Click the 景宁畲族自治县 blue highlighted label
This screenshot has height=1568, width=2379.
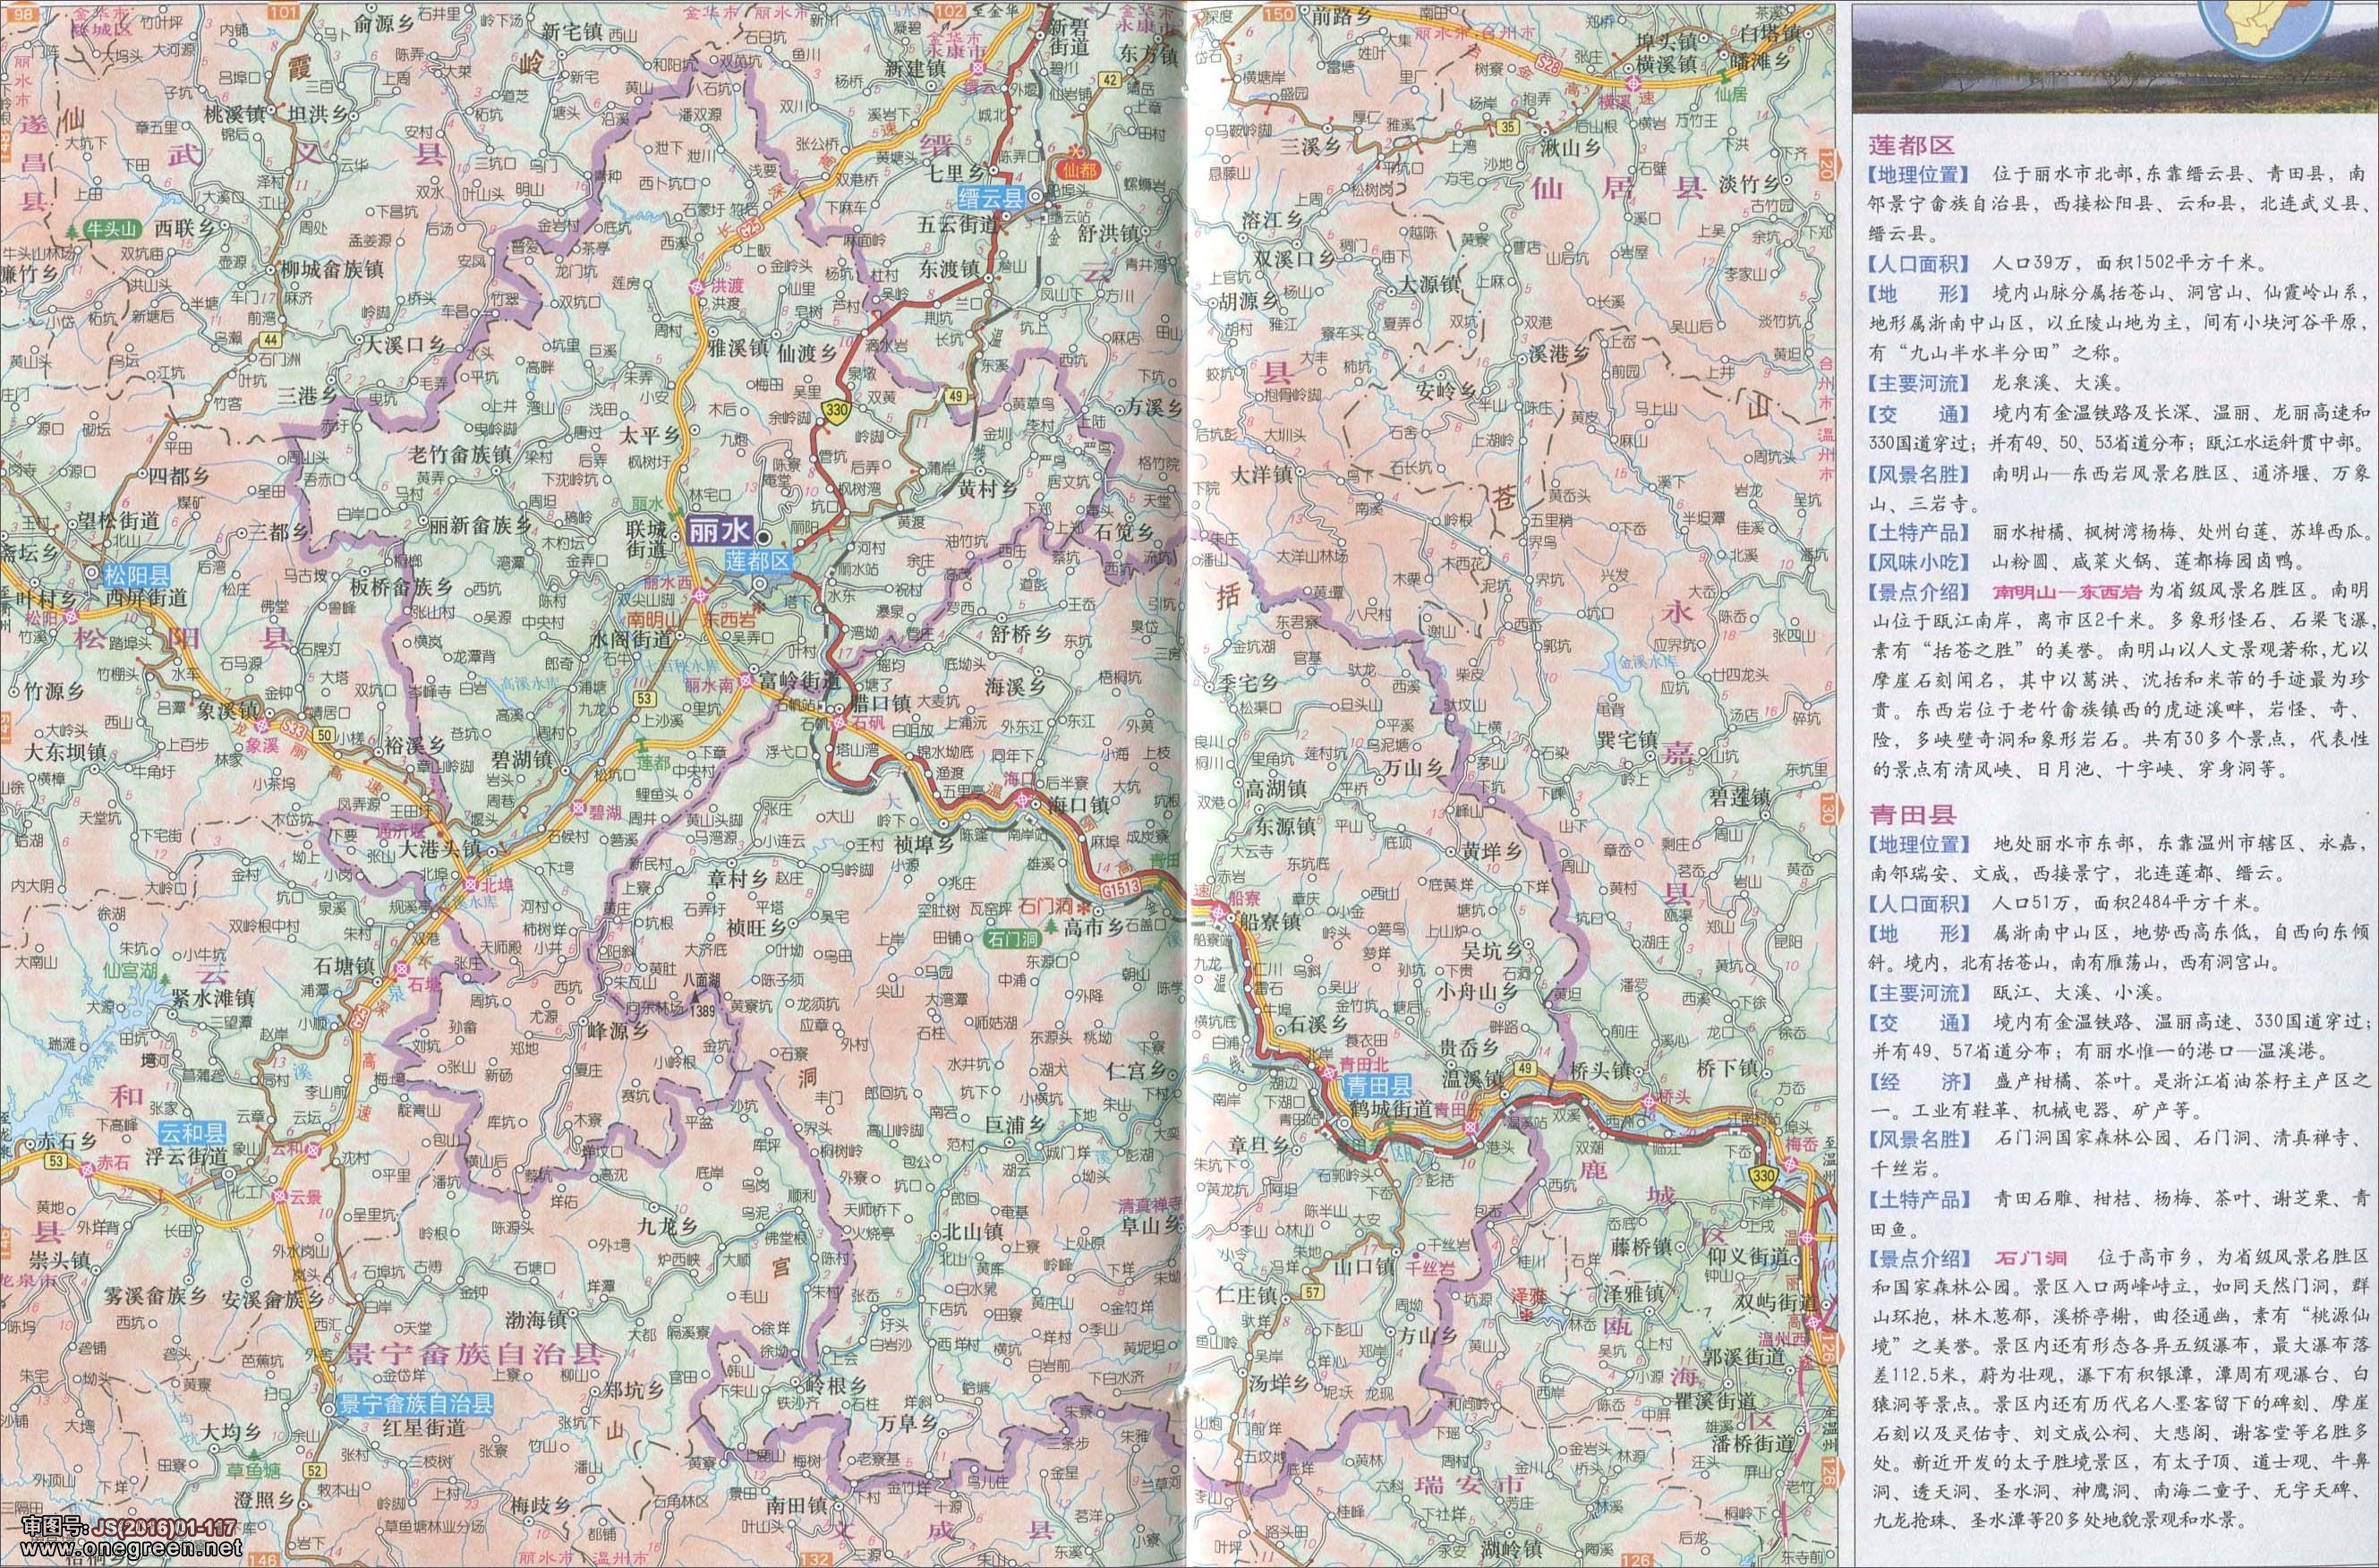[415, 1404]
